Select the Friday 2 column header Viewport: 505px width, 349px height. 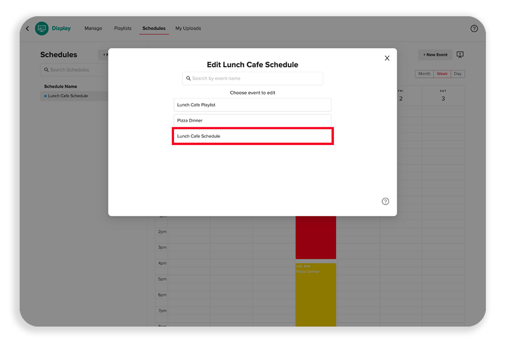point(401,96)
